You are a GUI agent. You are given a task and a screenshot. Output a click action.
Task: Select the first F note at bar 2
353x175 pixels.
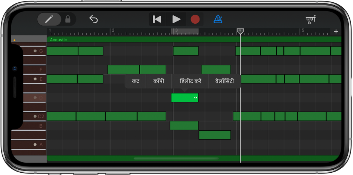click(x=123, y=69)
